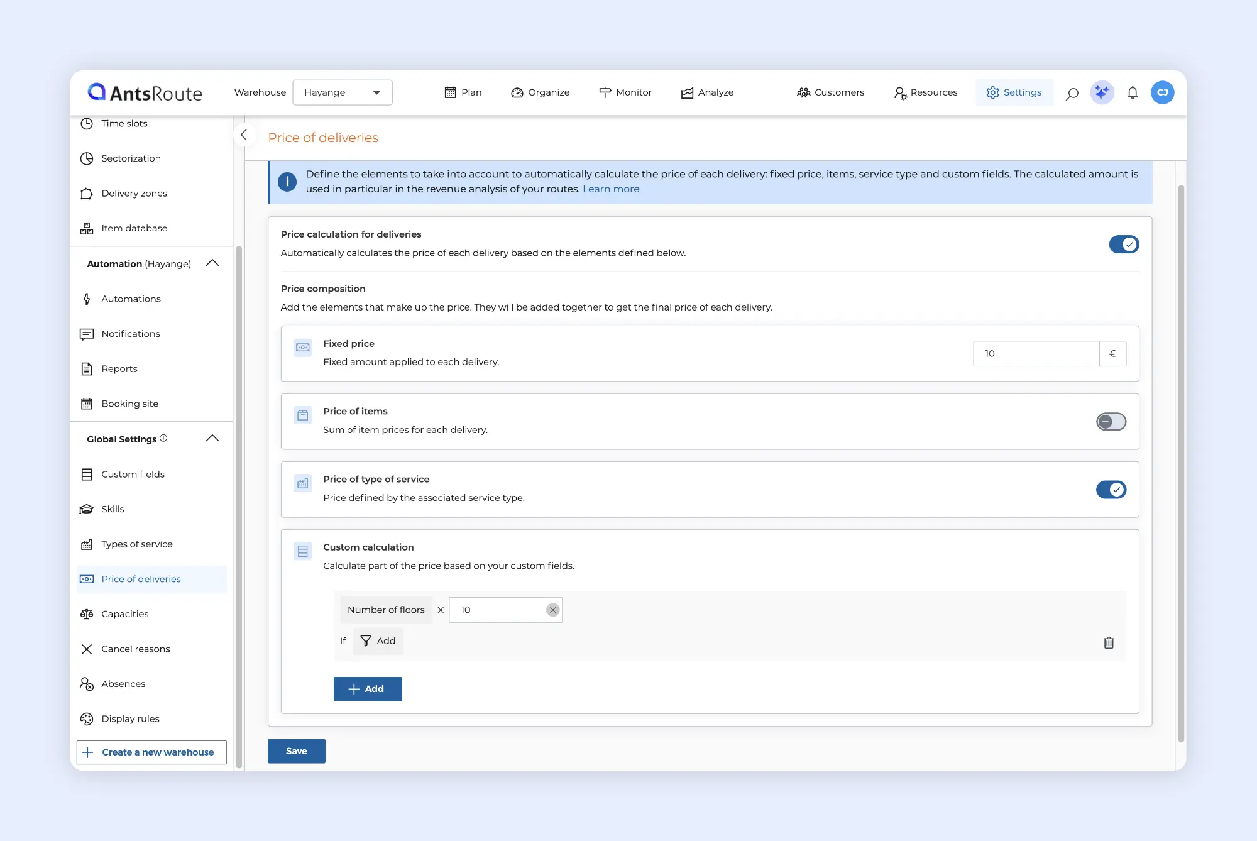Image resolution: width=1257 pixels, height=841 pixels.
Task: Open the search magnifier icon
Action: pos(1072,93)
